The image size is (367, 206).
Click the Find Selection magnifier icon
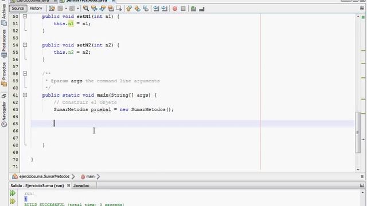[x=86, y=9]
